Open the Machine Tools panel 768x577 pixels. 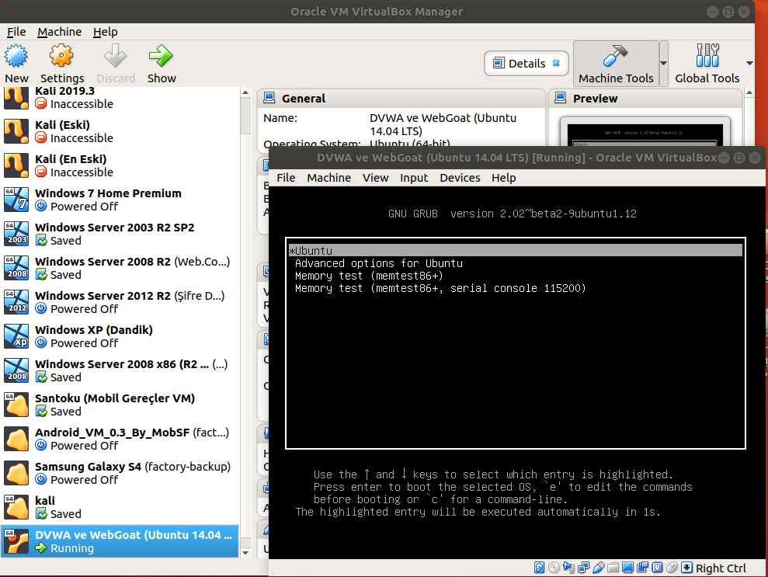616,64
